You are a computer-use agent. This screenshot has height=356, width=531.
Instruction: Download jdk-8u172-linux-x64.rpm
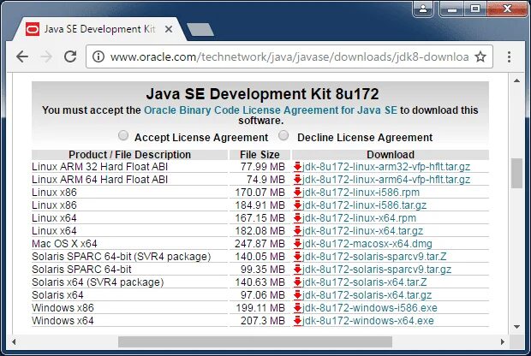(x=359, y=218)
